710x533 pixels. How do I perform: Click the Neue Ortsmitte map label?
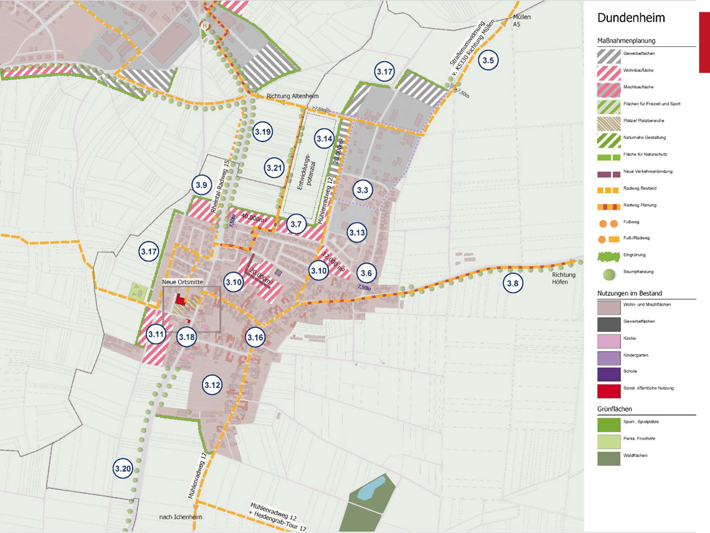[x=182, y=282]
